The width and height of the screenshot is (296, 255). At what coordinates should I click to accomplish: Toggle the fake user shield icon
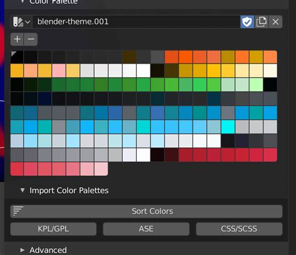[247, 22]
